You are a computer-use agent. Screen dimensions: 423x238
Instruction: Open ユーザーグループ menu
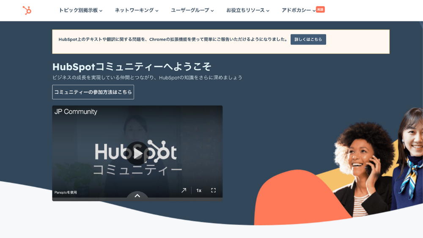point(192,10)
